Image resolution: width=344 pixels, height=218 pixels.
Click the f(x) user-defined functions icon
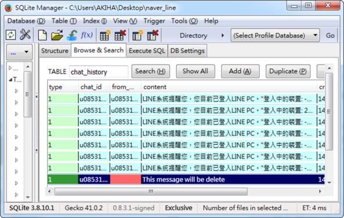pyautogui.click(x=86, y=35)
